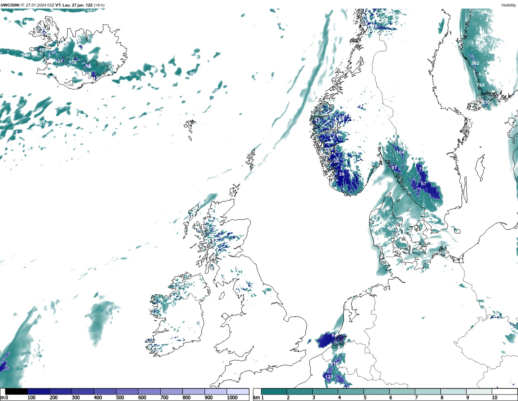
Task: Click the '153' value over Iceland
Action: coord(72,62)
